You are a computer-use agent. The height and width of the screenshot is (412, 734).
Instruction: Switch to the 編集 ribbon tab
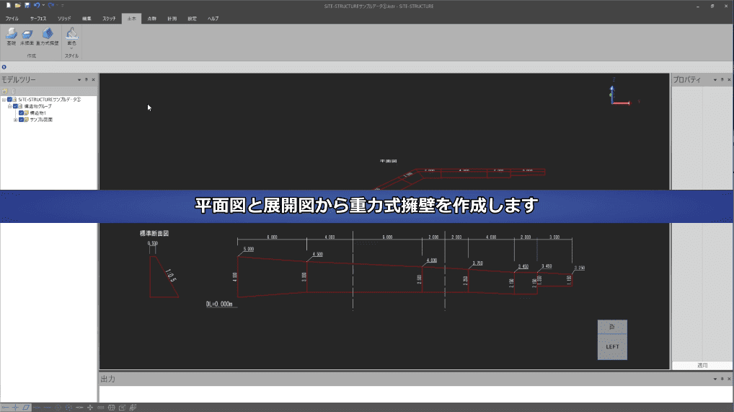tap(87, 19)
